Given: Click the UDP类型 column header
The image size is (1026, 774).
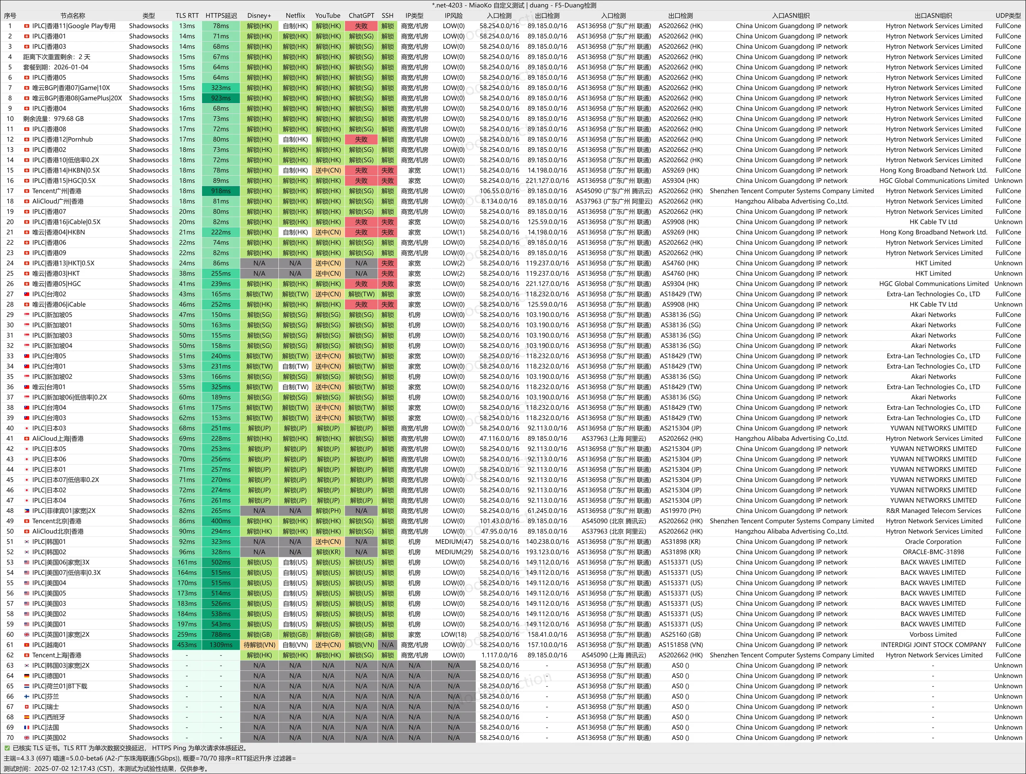Looking at the screenshot, I should tap(1008, 16).
